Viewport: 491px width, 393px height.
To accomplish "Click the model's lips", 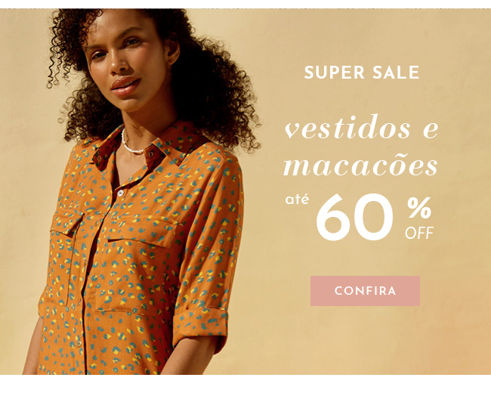I will click(126, 86).
